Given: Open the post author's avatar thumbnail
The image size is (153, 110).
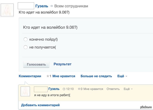Looking at the screenshot, I should tap(7, 10).
